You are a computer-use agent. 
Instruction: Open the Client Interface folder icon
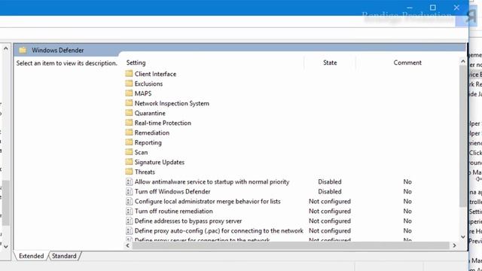coord(129,74)
